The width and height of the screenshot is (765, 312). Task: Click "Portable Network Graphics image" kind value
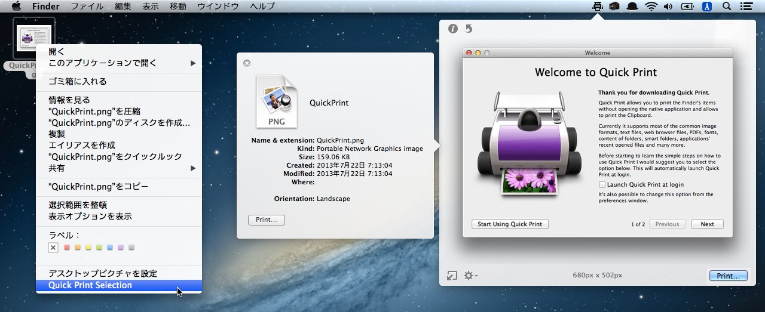[369, 149]
